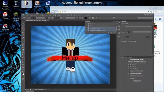Click the Warp Text icon in options bar
The image size is (164, 92).
coord(89,18)
